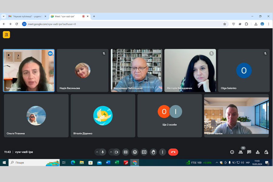This screenshot has height=182, width=273.
Task: Open the shield extension icon in toolbar
Action: (x=234, y=24)
